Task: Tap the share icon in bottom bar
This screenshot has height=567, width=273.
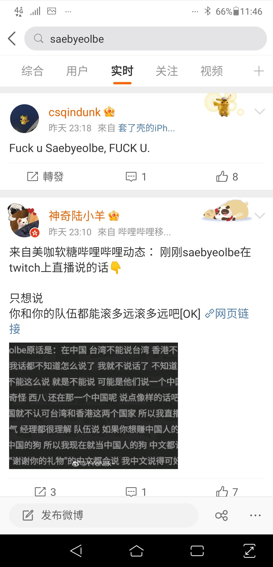Action: point(221,515)
